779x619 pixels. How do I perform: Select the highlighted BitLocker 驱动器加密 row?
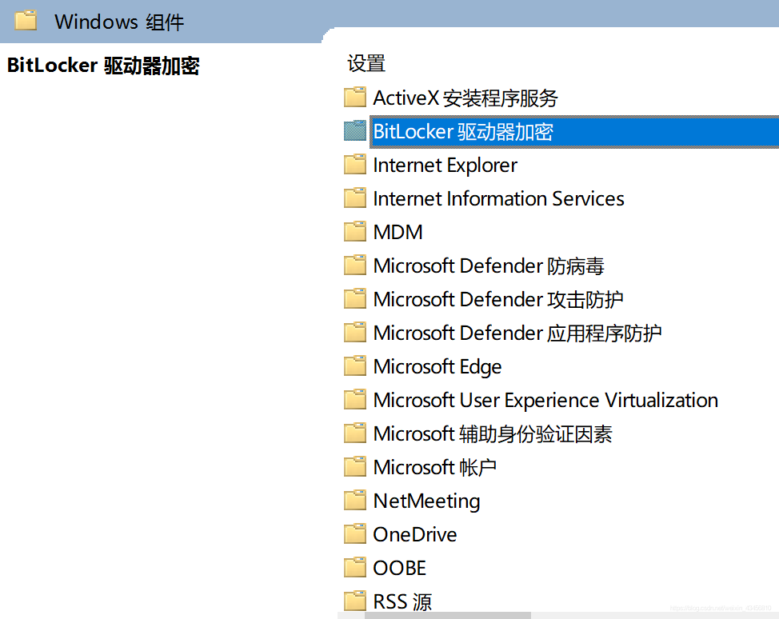coord(573,132)
